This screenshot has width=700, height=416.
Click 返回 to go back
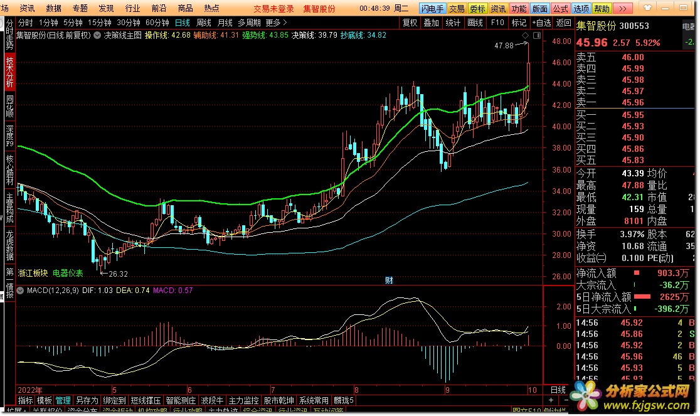(x=563, y=23)
